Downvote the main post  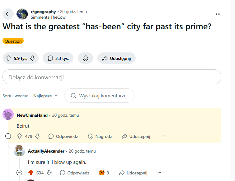(33, 58)
